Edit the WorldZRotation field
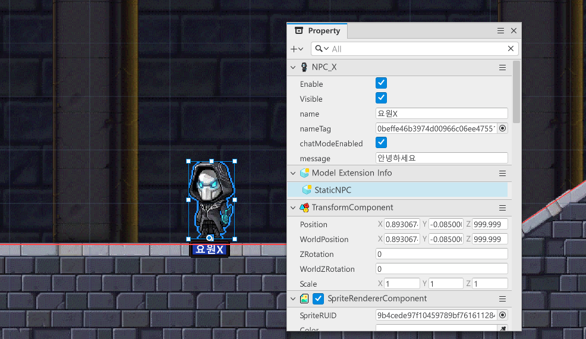Screen dimensions: 586x339 click(x=442, y=269)
